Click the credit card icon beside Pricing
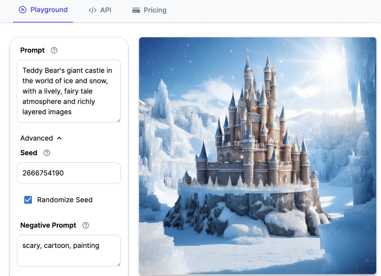Image resolution: width=381 pixels, height=276 pixels. tap(136, 10)
